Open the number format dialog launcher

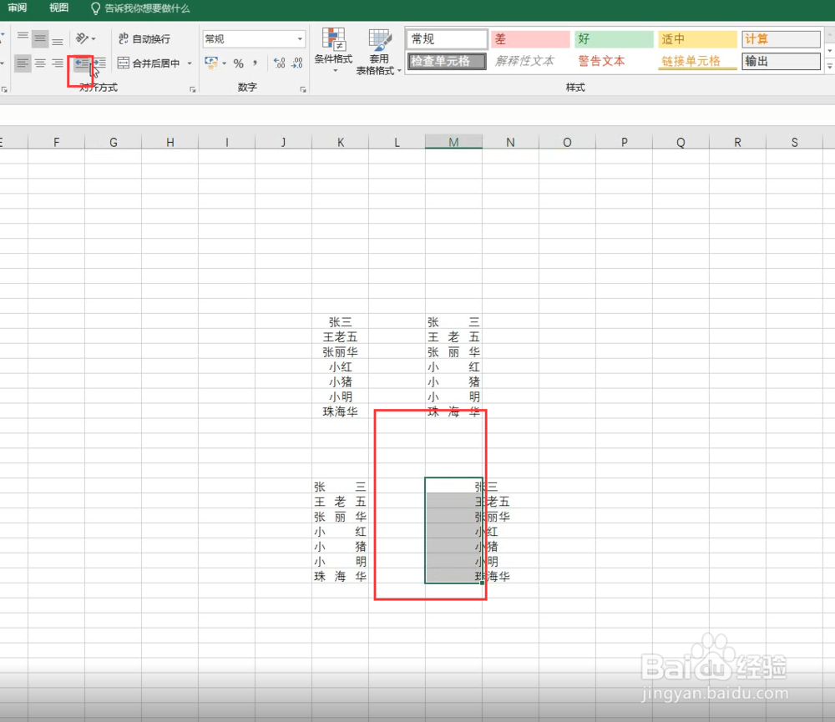[303, 89]
